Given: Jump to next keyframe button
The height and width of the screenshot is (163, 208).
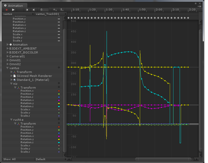Looking at the screenshot, I should [x=34, y=10].
